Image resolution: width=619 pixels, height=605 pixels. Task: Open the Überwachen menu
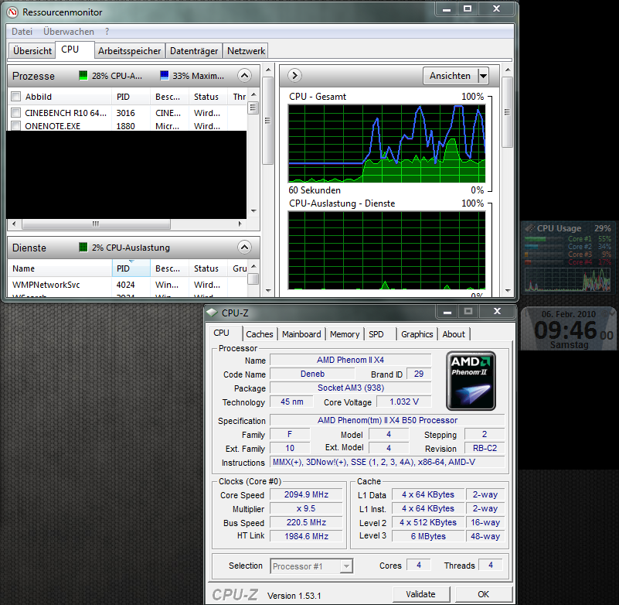click(69, 32)
